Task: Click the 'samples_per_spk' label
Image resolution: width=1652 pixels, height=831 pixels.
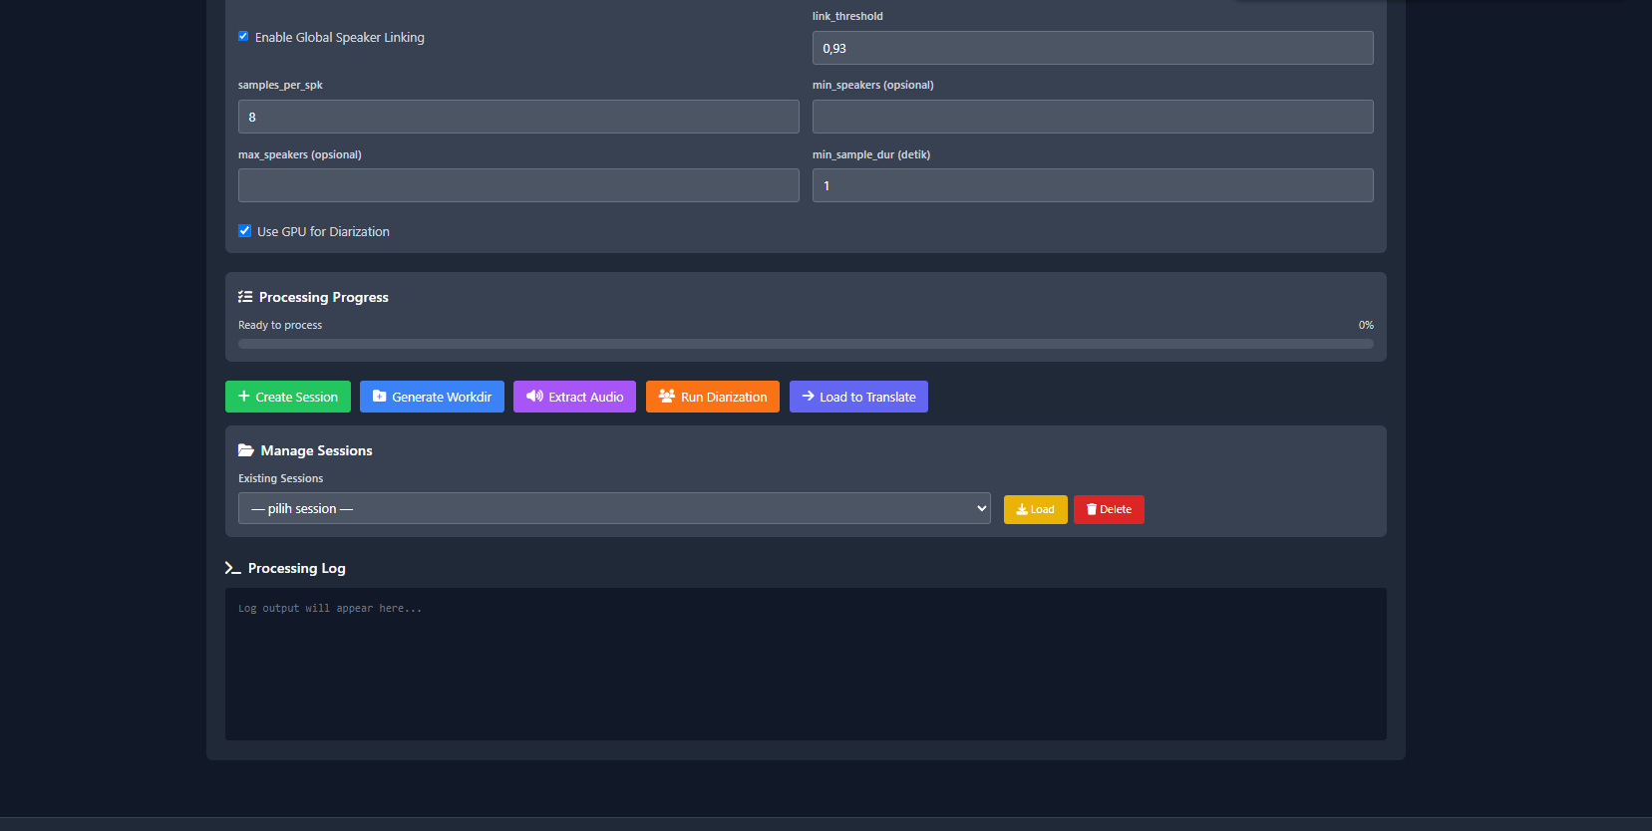Action: click(x=280, y=86)
